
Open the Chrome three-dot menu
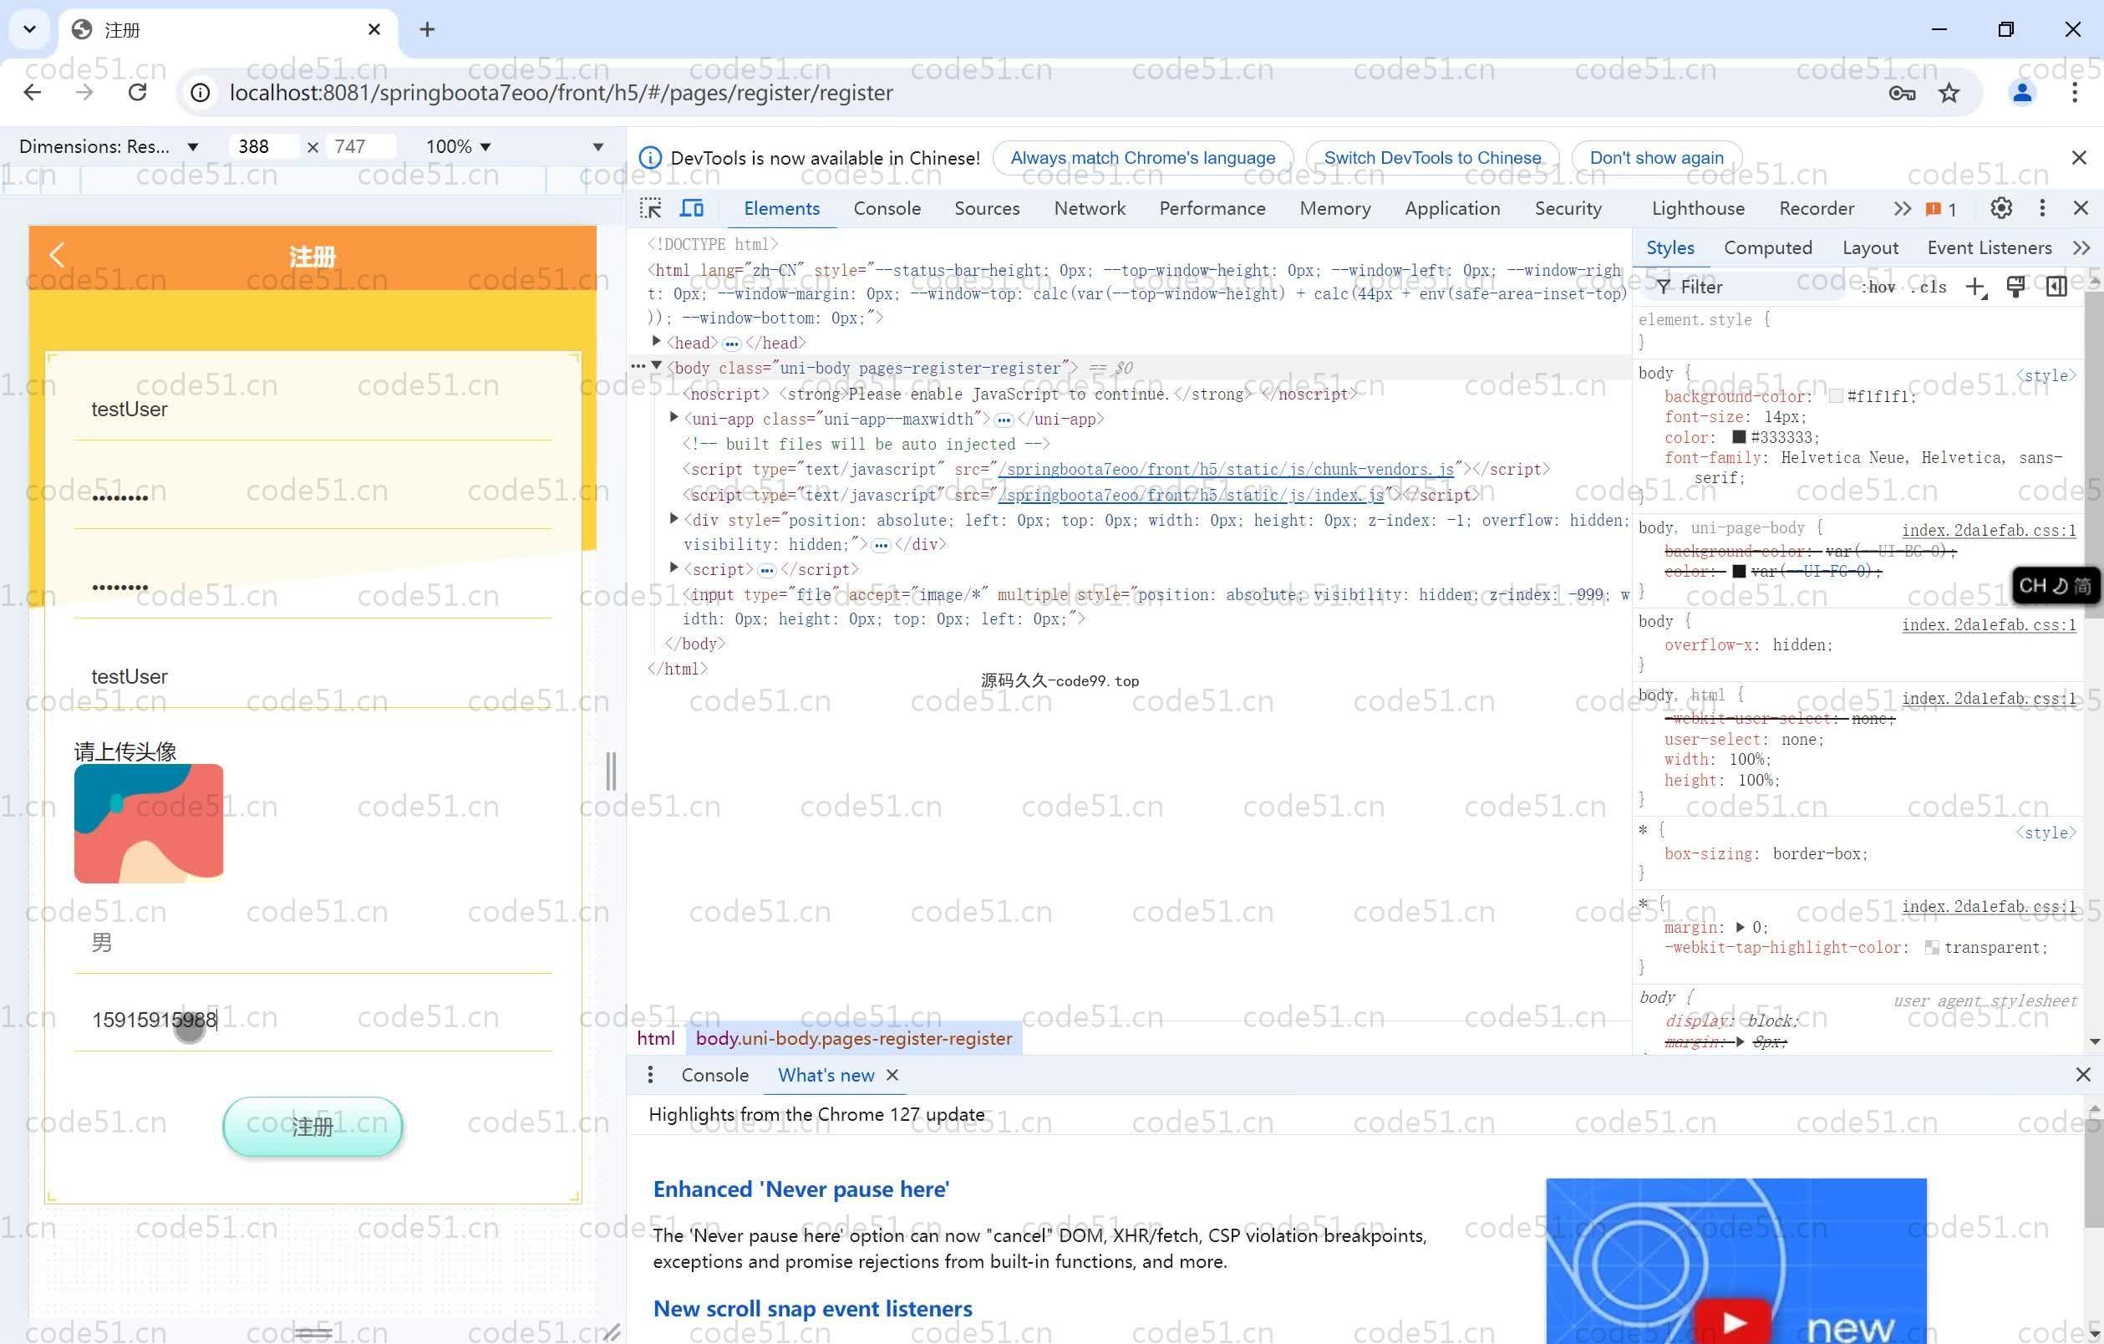click(x=2074, y=93)
